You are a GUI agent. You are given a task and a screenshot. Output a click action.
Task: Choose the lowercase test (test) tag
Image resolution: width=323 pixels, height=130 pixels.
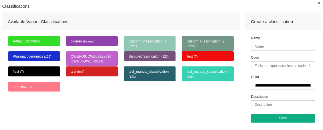92,71
